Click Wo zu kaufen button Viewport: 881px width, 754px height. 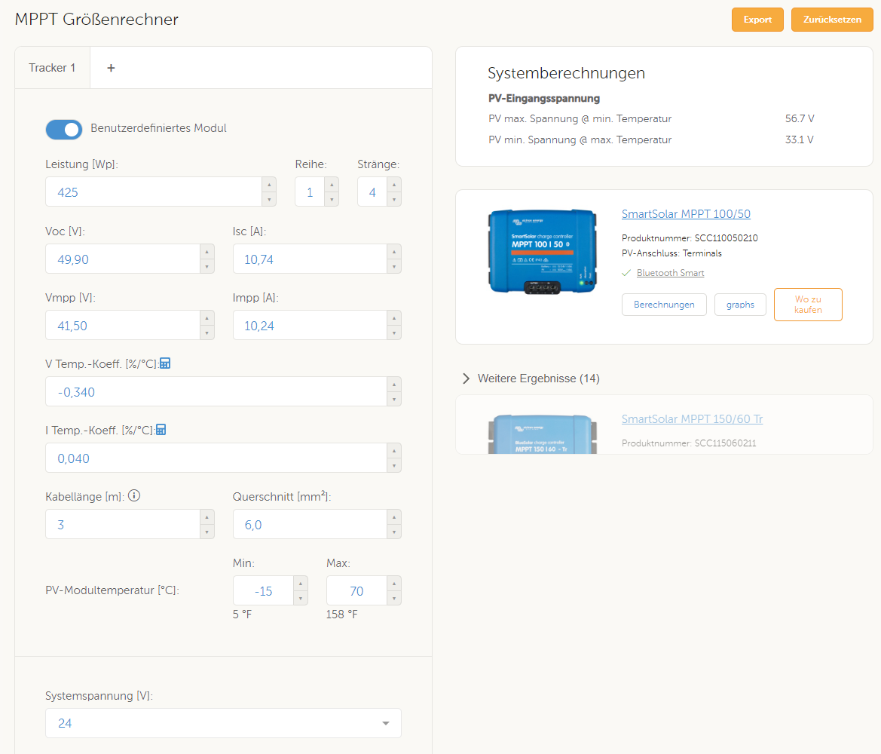click(x=808, y=304)
